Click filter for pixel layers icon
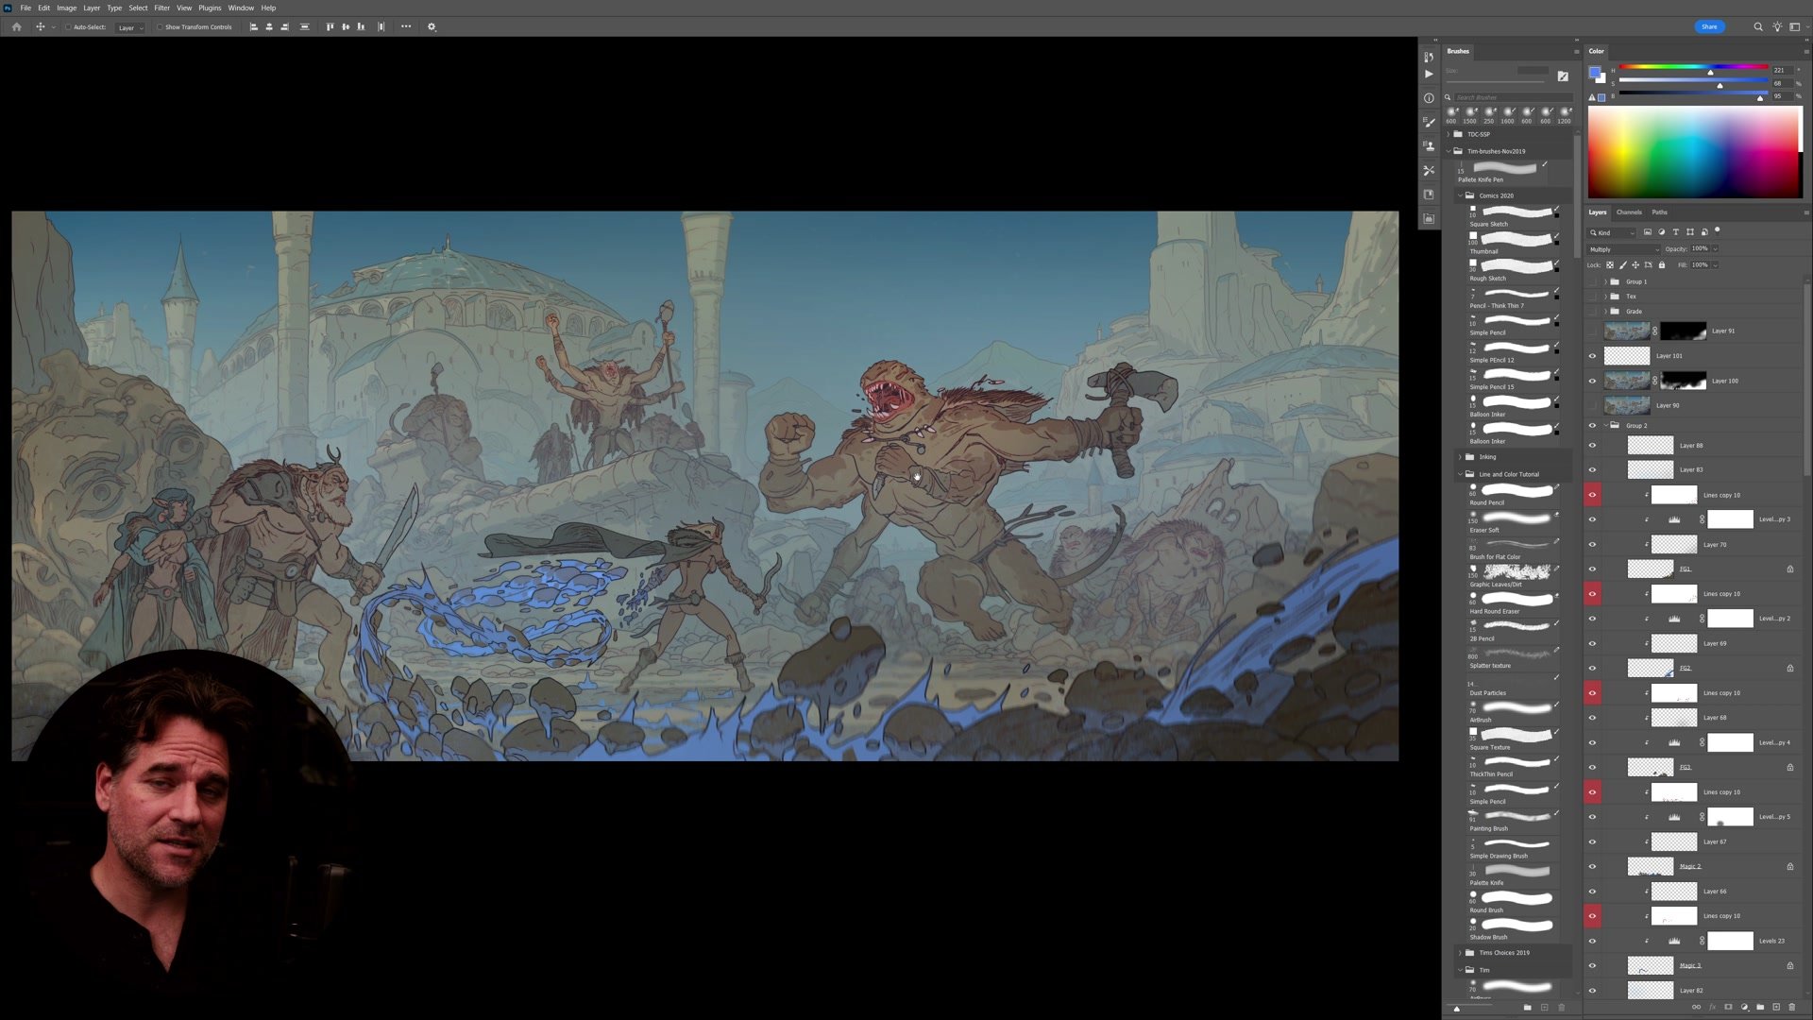This screenshot has width=1813, height=1020. point(1648,232)
